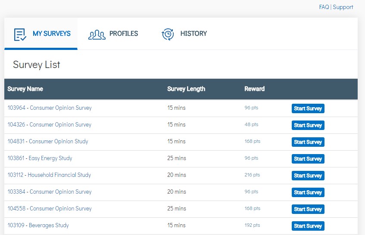365x235 pixels.
Task: Start the 48 pts Consumer Opinion Survey
Action: pos(308,125)
